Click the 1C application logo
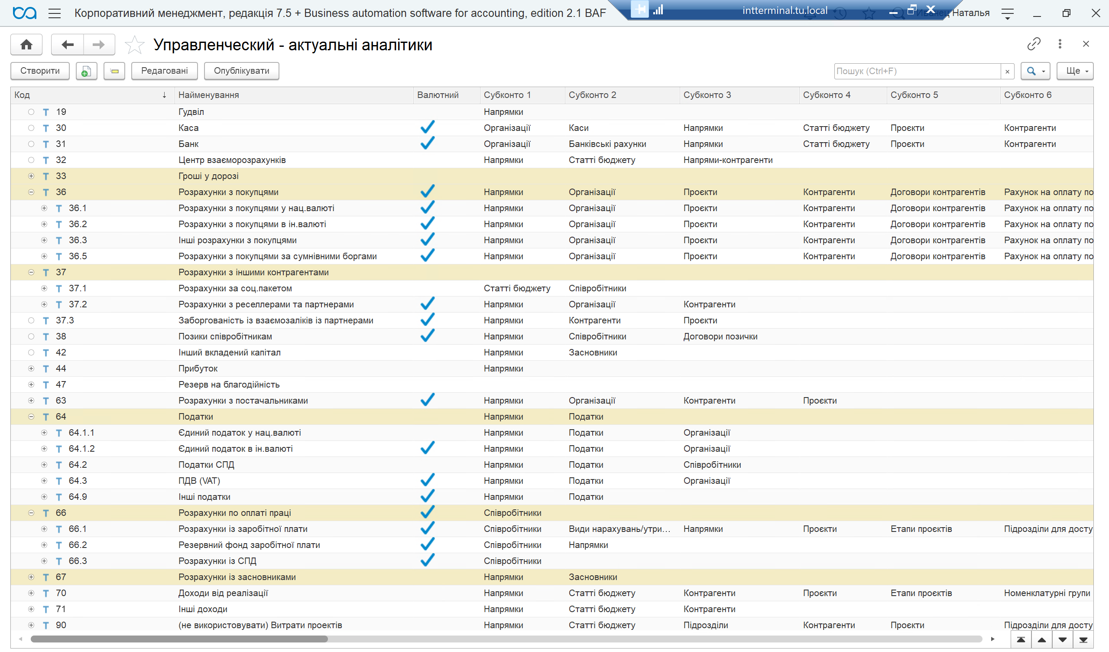1109x652 pixels. 25,13
